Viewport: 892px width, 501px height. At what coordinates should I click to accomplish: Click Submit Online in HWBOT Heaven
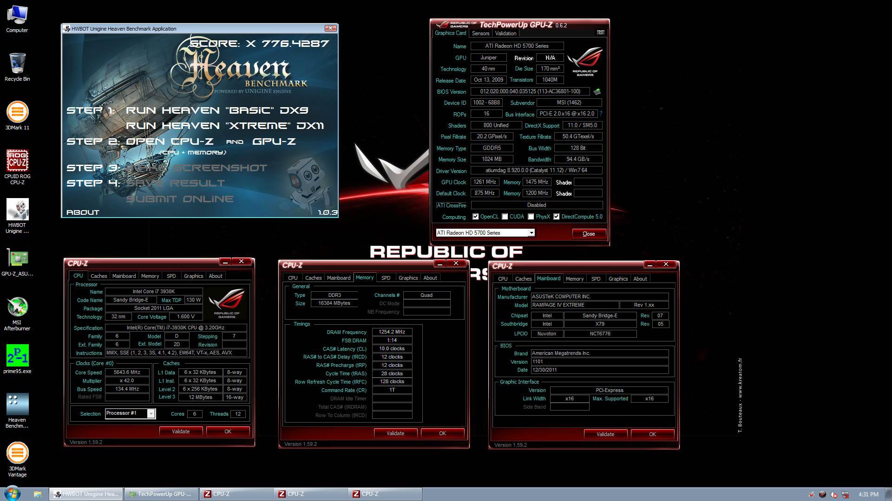pyautogui.click(x=180, y=199)
